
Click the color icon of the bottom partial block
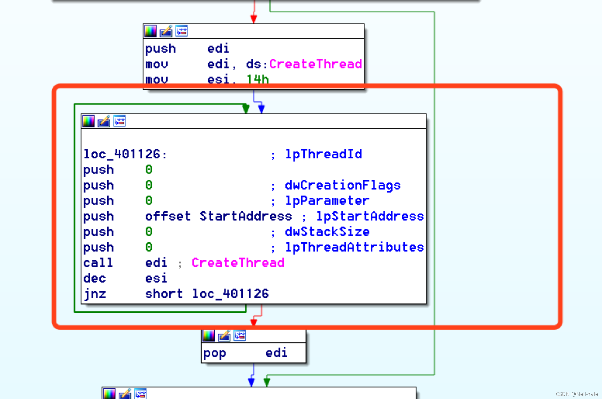[x=109, y=393]
